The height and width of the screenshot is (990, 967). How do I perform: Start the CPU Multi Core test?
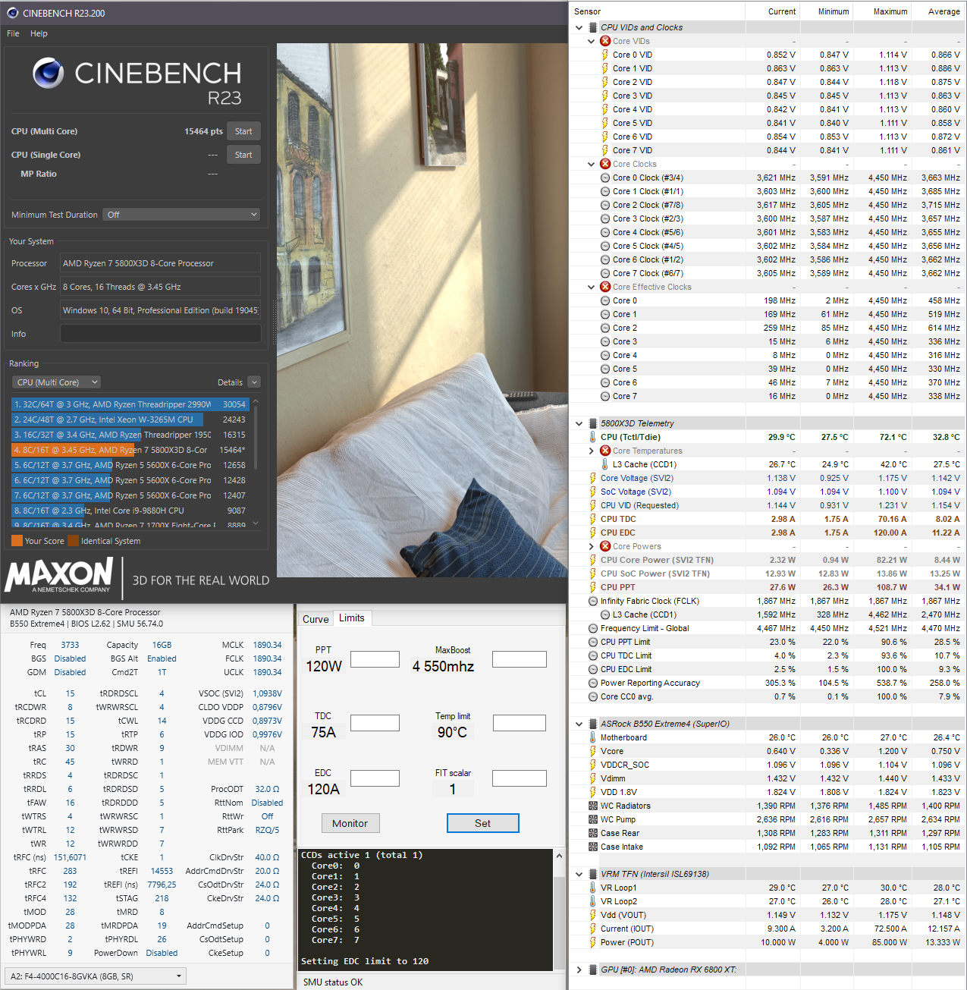pos(243,131)
